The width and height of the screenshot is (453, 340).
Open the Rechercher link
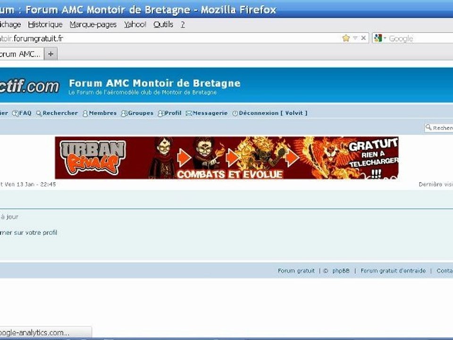(60, 113)
